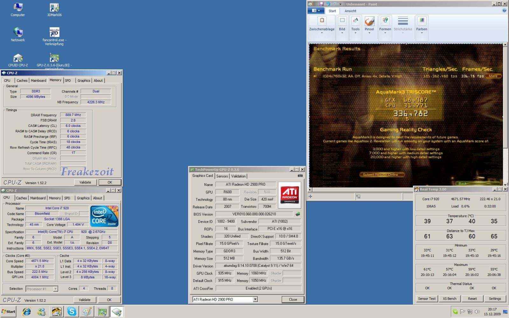
Task: Switch to the Start tab in Paint
Action: point(332,11)
